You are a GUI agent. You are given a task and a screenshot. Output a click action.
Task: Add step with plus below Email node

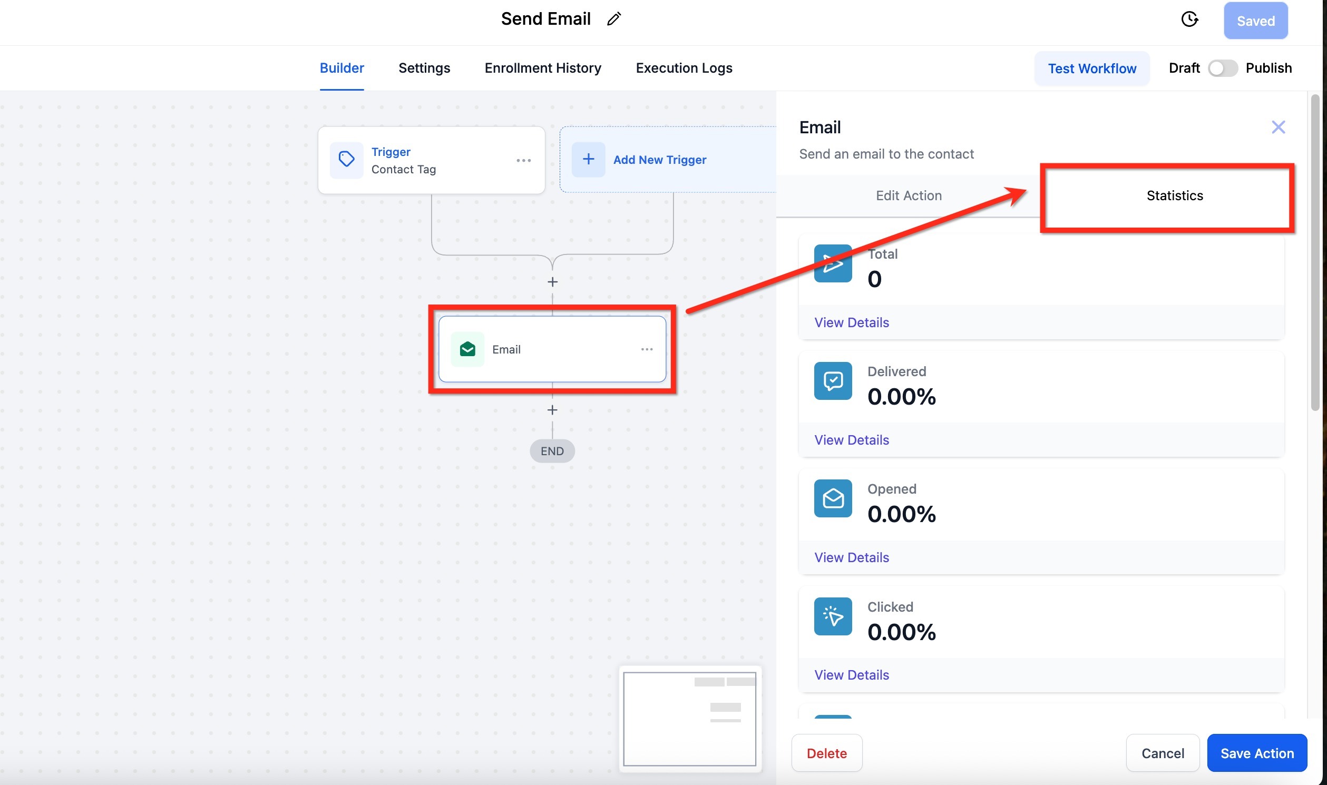[552, 410]
